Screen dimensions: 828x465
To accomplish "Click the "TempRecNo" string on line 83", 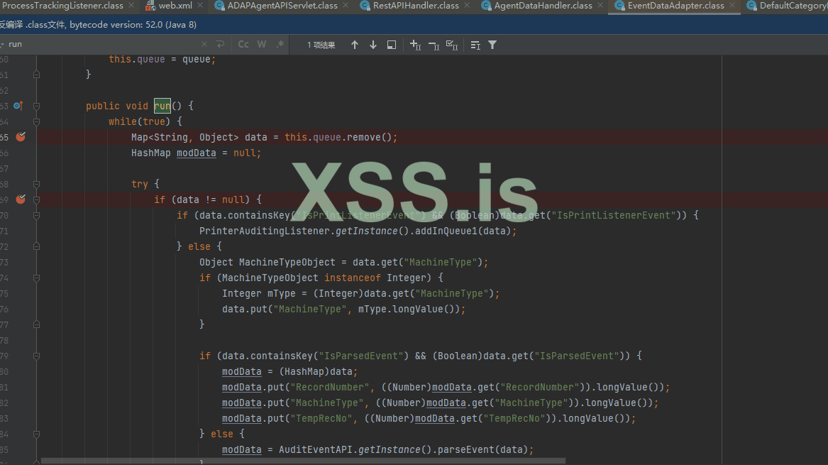I will (x=321, y=419).
